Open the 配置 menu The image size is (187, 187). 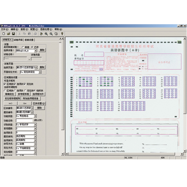[34, 29]
